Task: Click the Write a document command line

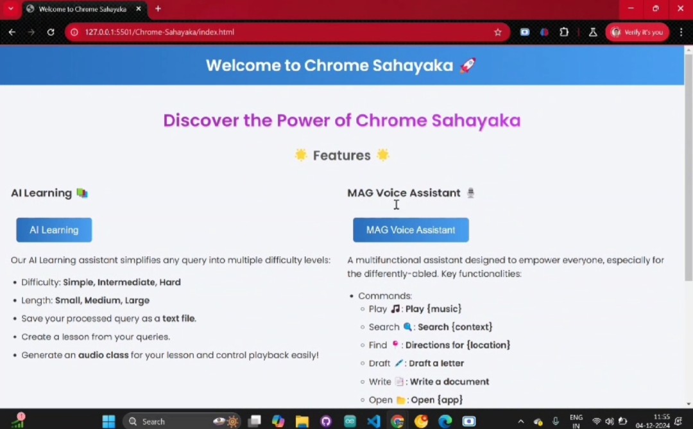Action: coord(429,381)
